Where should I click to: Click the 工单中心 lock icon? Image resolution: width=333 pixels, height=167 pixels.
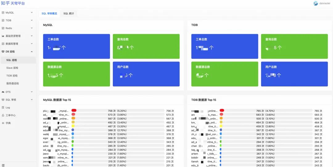tap(3, 115)
